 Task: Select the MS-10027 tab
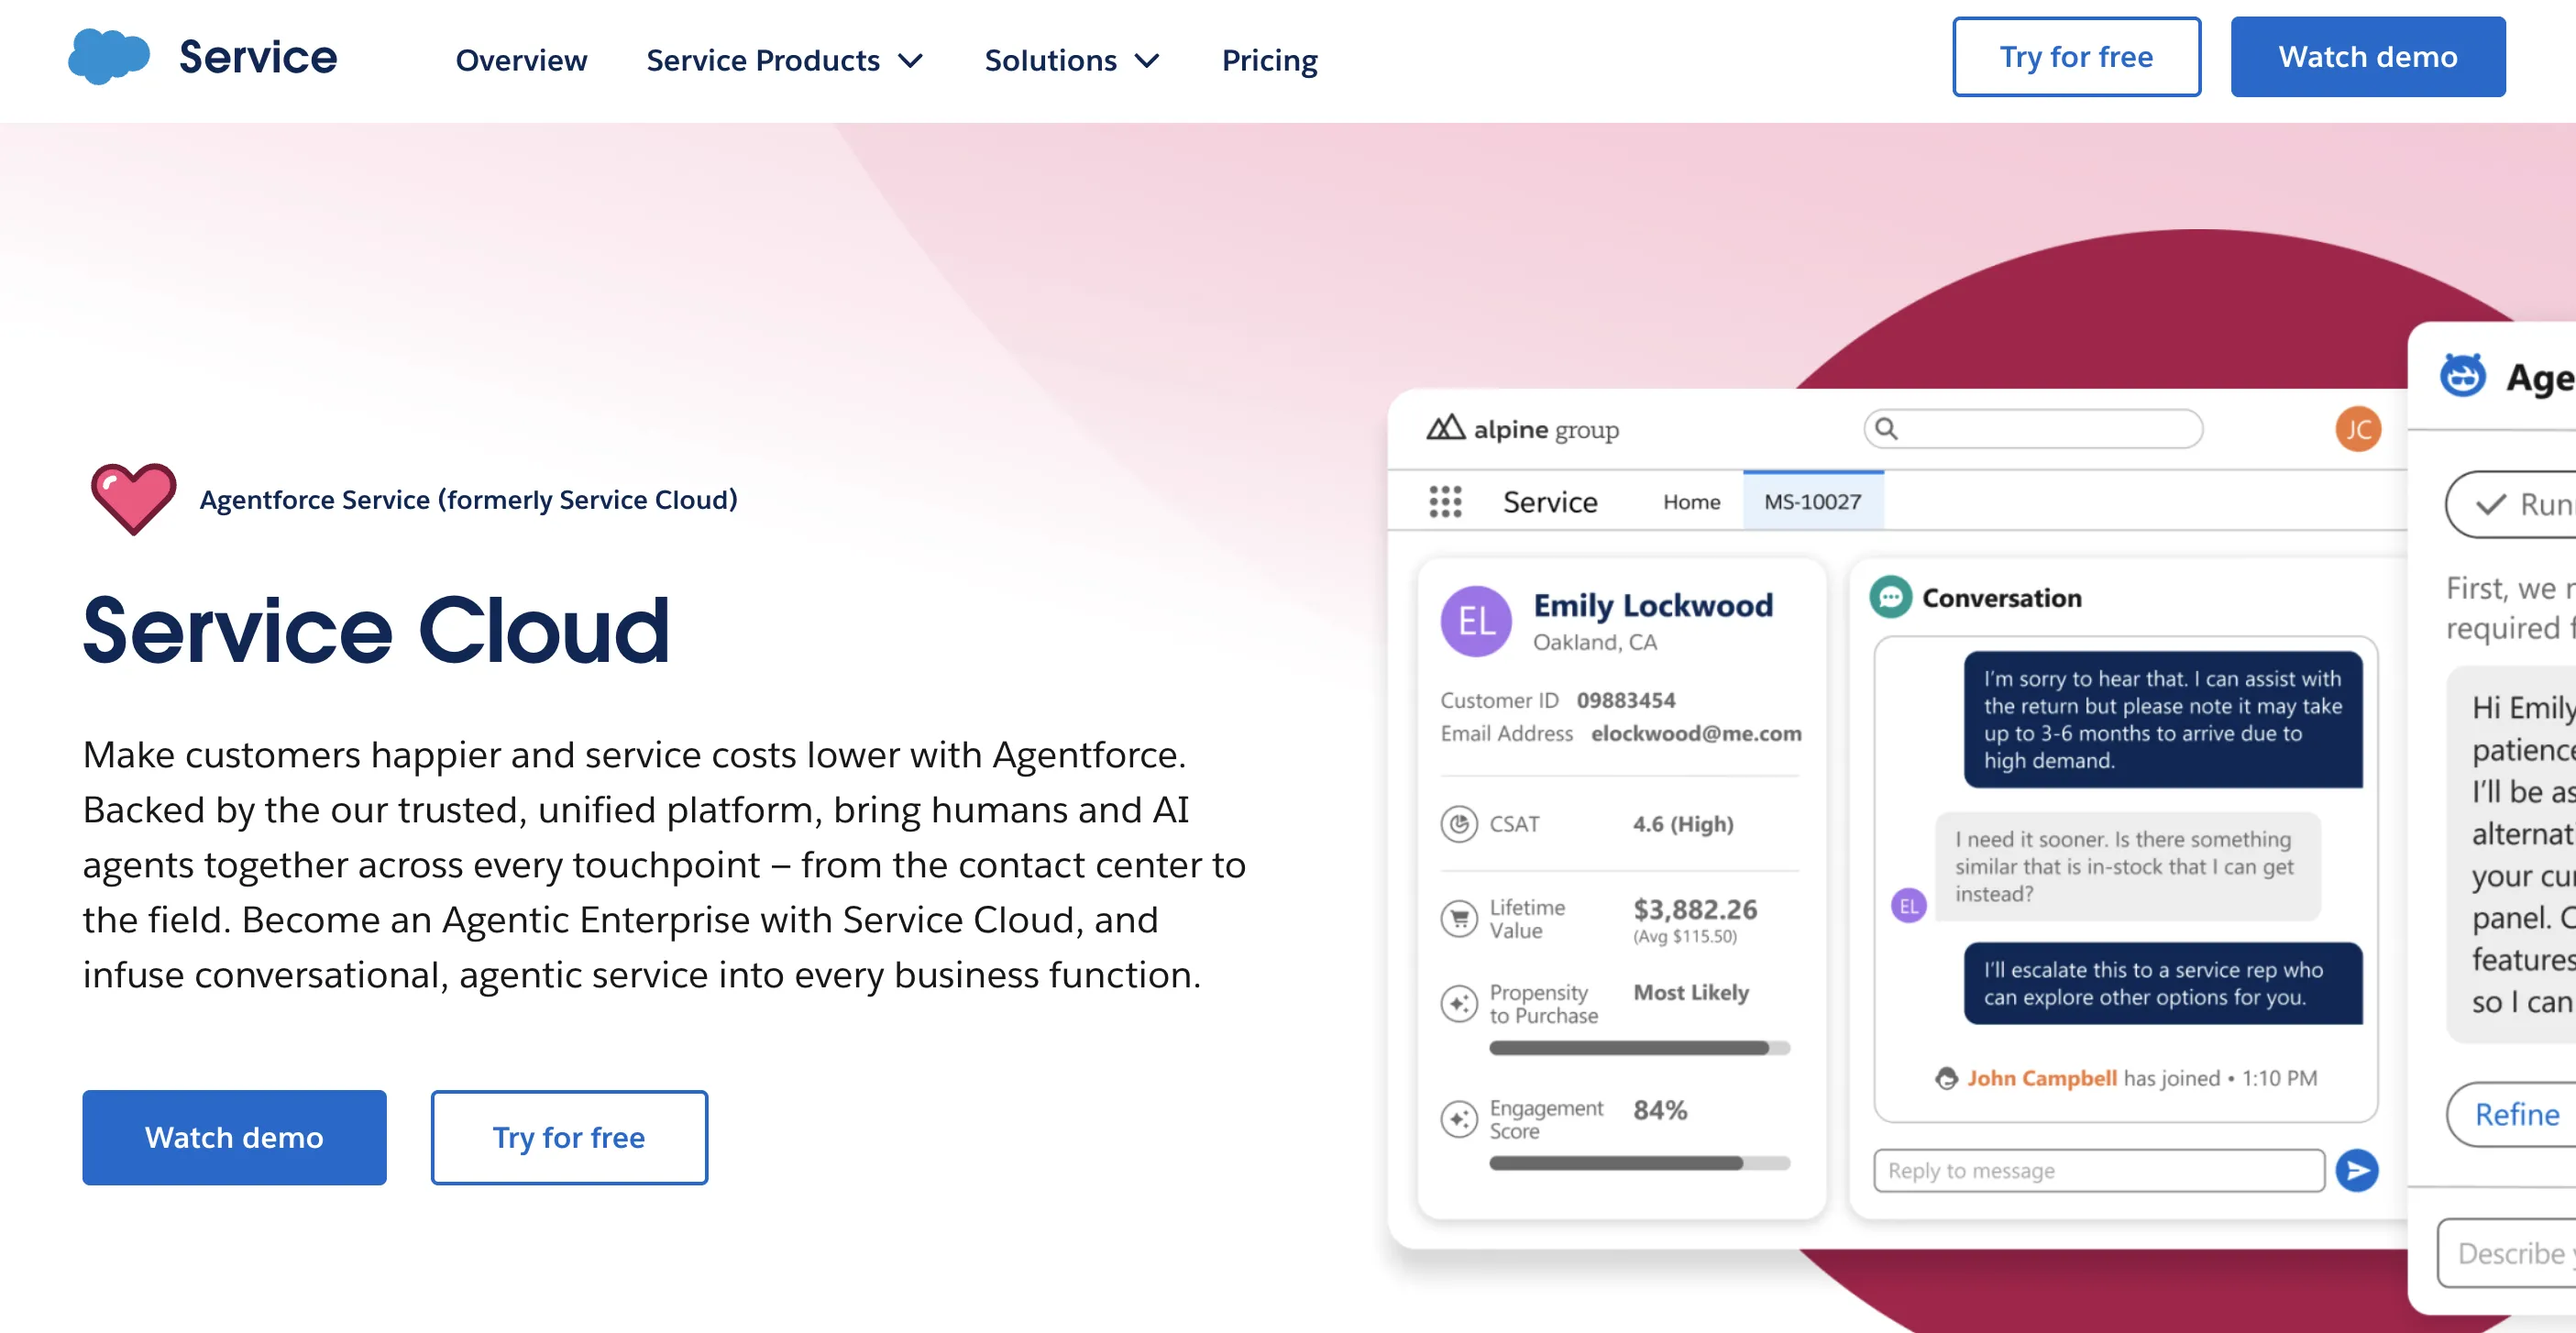coord(1812,501)
